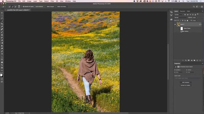Select the Move tool in the toolbar

coord(2,13)
